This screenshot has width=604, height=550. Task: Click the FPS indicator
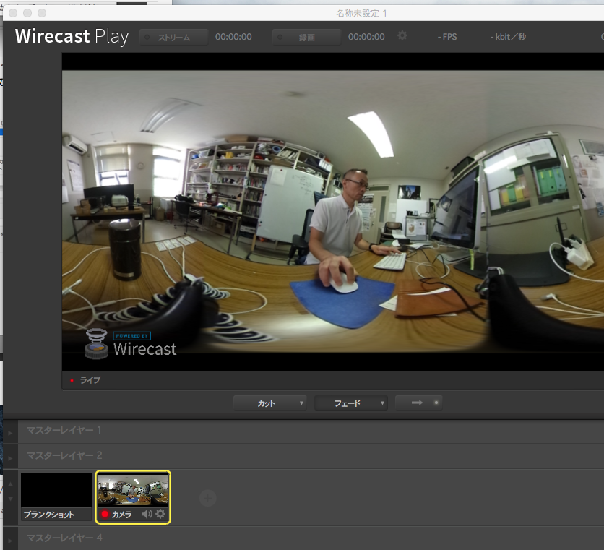tap(447, 37)
